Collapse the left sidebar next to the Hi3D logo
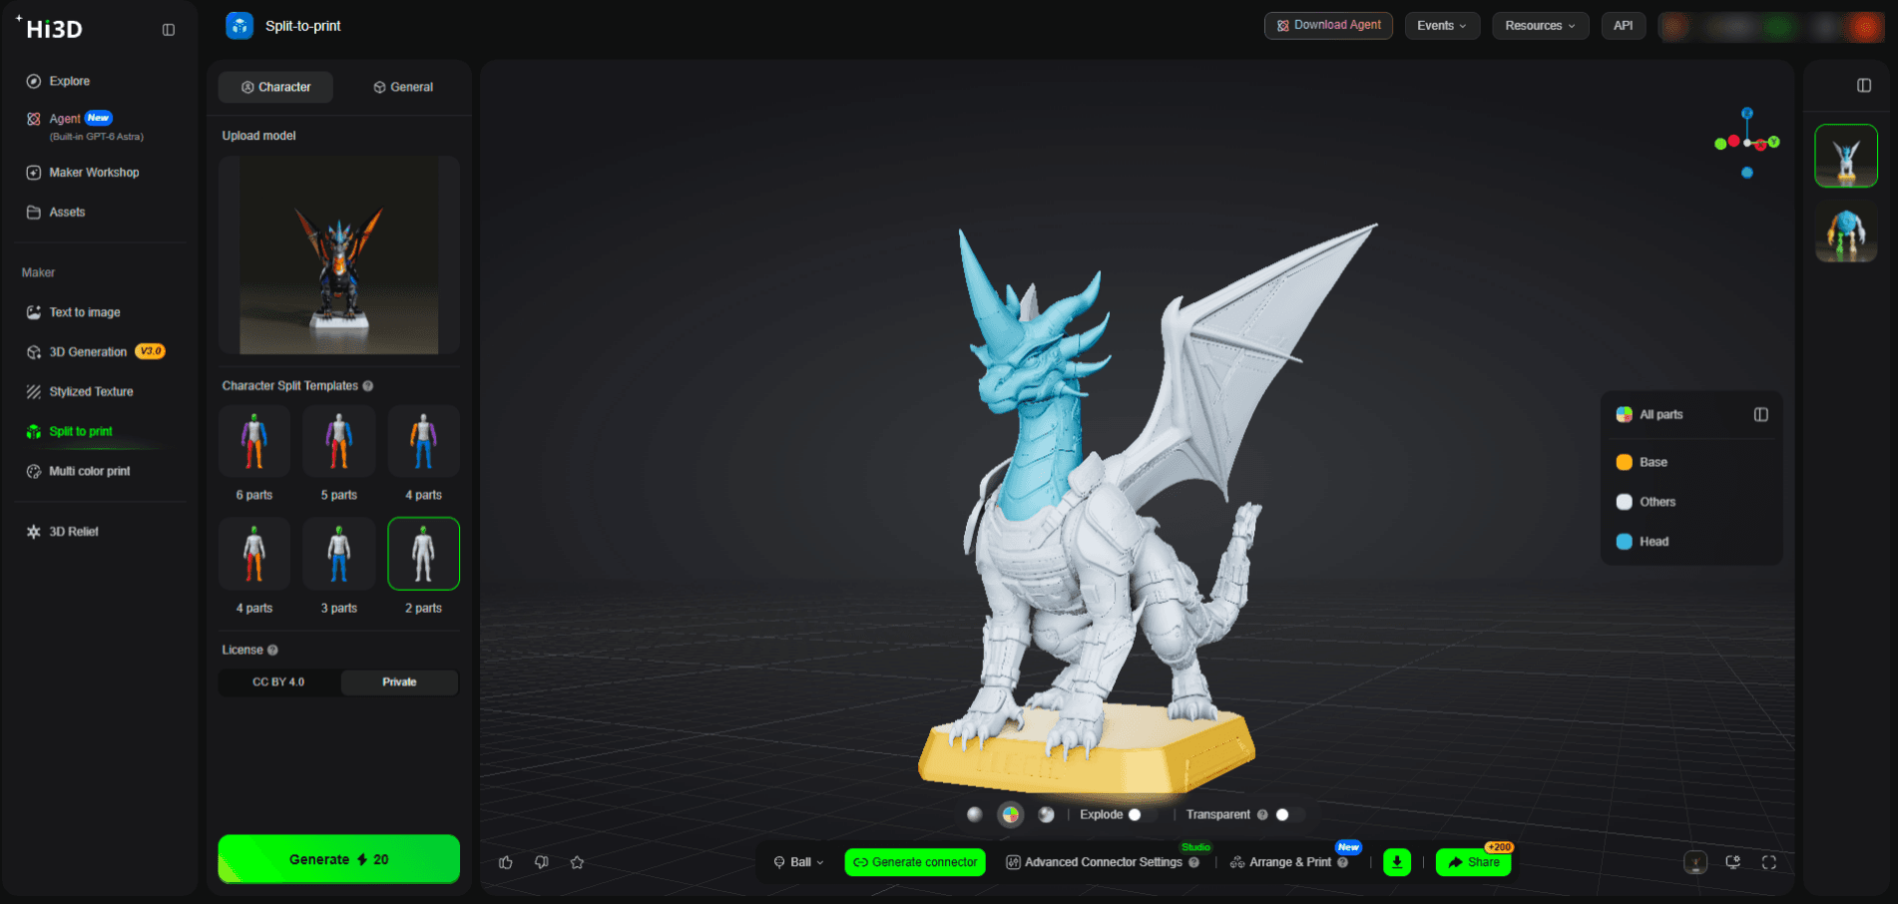Image resolution: width=1898 pixels, height=904 pixels. point(169,30)
